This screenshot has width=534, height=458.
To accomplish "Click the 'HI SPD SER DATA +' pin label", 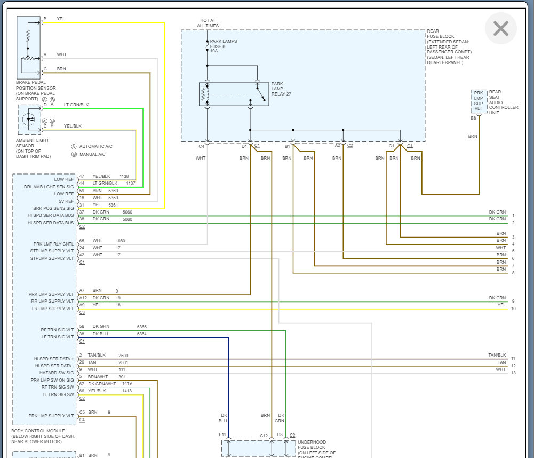I will pyautogui.click(x=54, y=359).
